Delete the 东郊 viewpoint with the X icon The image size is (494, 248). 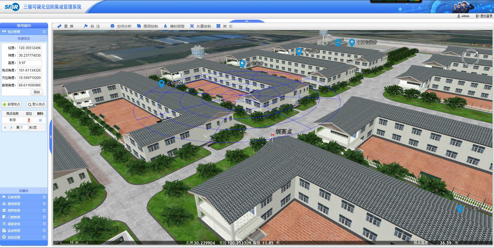(x=40, y=120)
